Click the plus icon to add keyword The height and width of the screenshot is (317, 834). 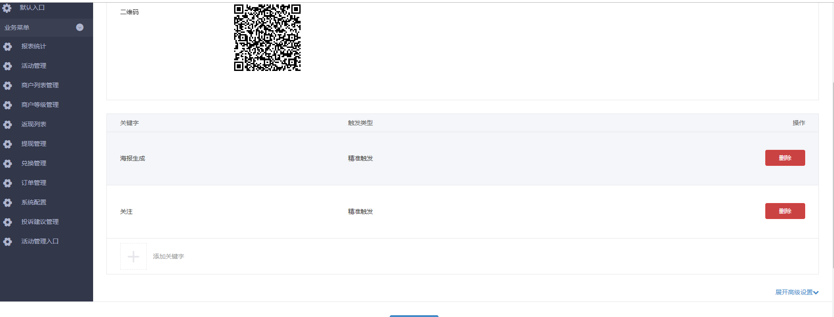click(x=133, y=256)
